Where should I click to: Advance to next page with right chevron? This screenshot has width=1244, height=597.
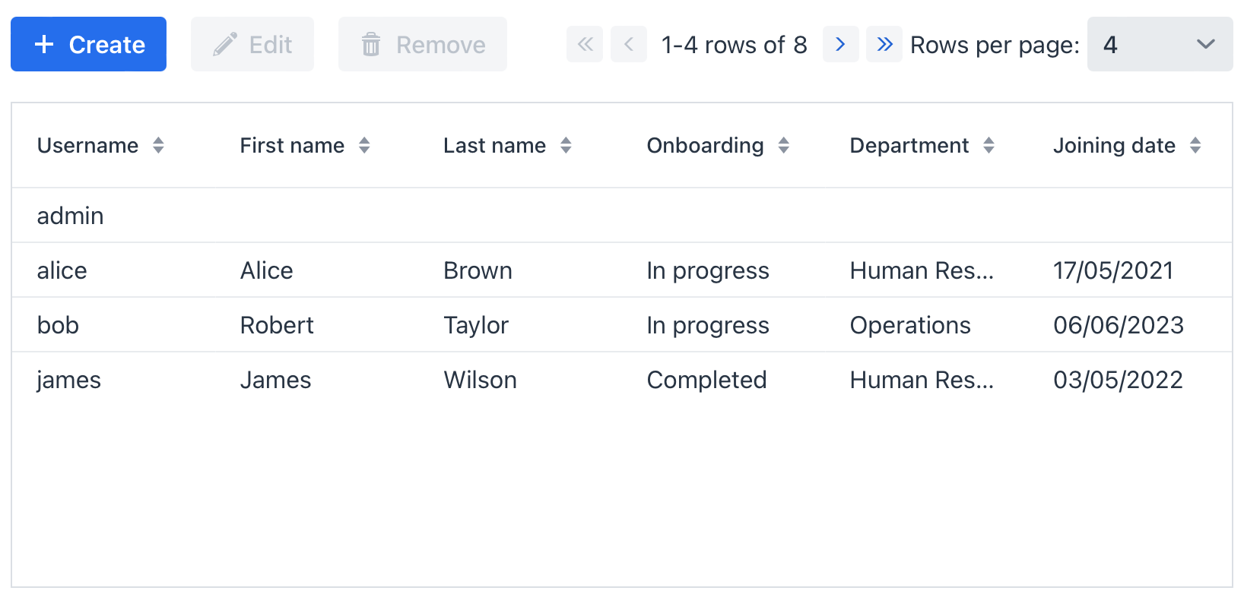click(840, 44)
